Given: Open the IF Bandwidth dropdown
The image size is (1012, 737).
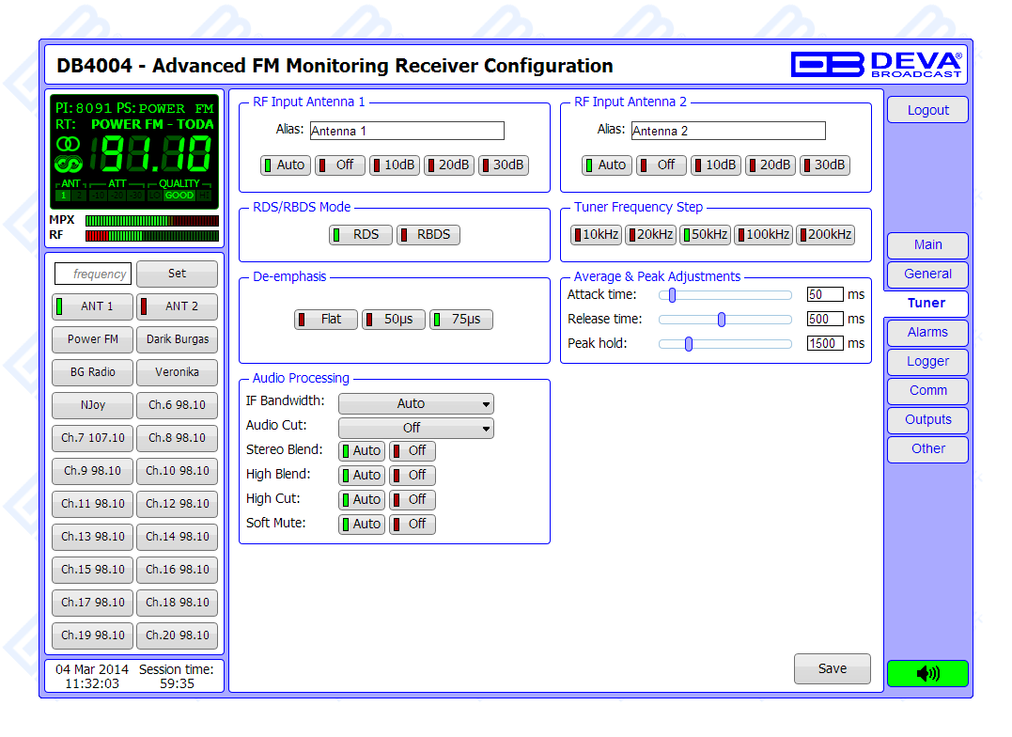Looking at the screenshot, I should 415,403.
